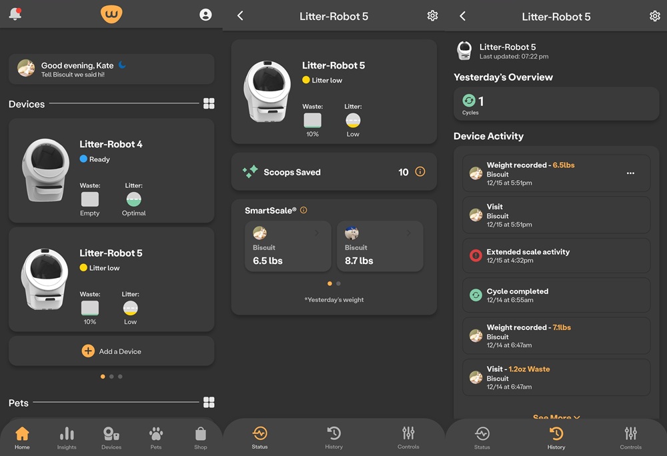Screen dimensions: 667x456
Task: Tap the Good evening, Kate greeting card
Action: (111, 69)
